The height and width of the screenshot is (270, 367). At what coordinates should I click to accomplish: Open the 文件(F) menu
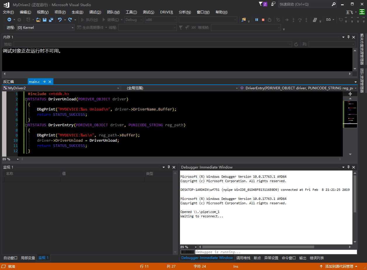pyautogui.click(x=8, y=12)
